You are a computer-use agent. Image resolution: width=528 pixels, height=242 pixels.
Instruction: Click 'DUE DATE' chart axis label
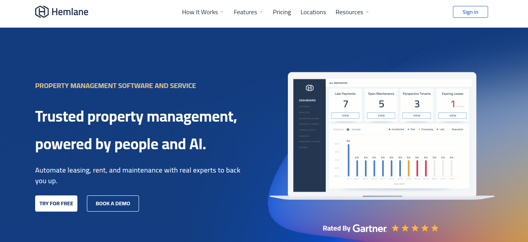(399, 184)
